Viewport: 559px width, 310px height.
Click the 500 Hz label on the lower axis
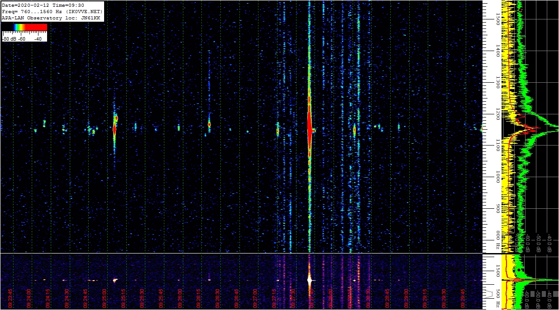click(498, 298)
